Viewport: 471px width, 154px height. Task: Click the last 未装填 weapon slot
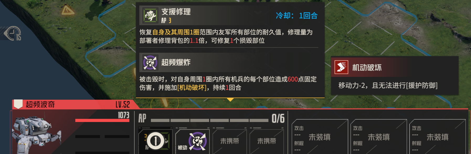(437, 137)
